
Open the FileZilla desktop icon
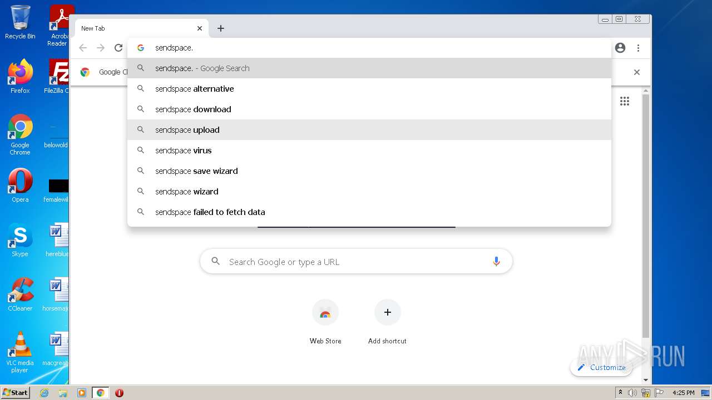(x=58, y=77)
